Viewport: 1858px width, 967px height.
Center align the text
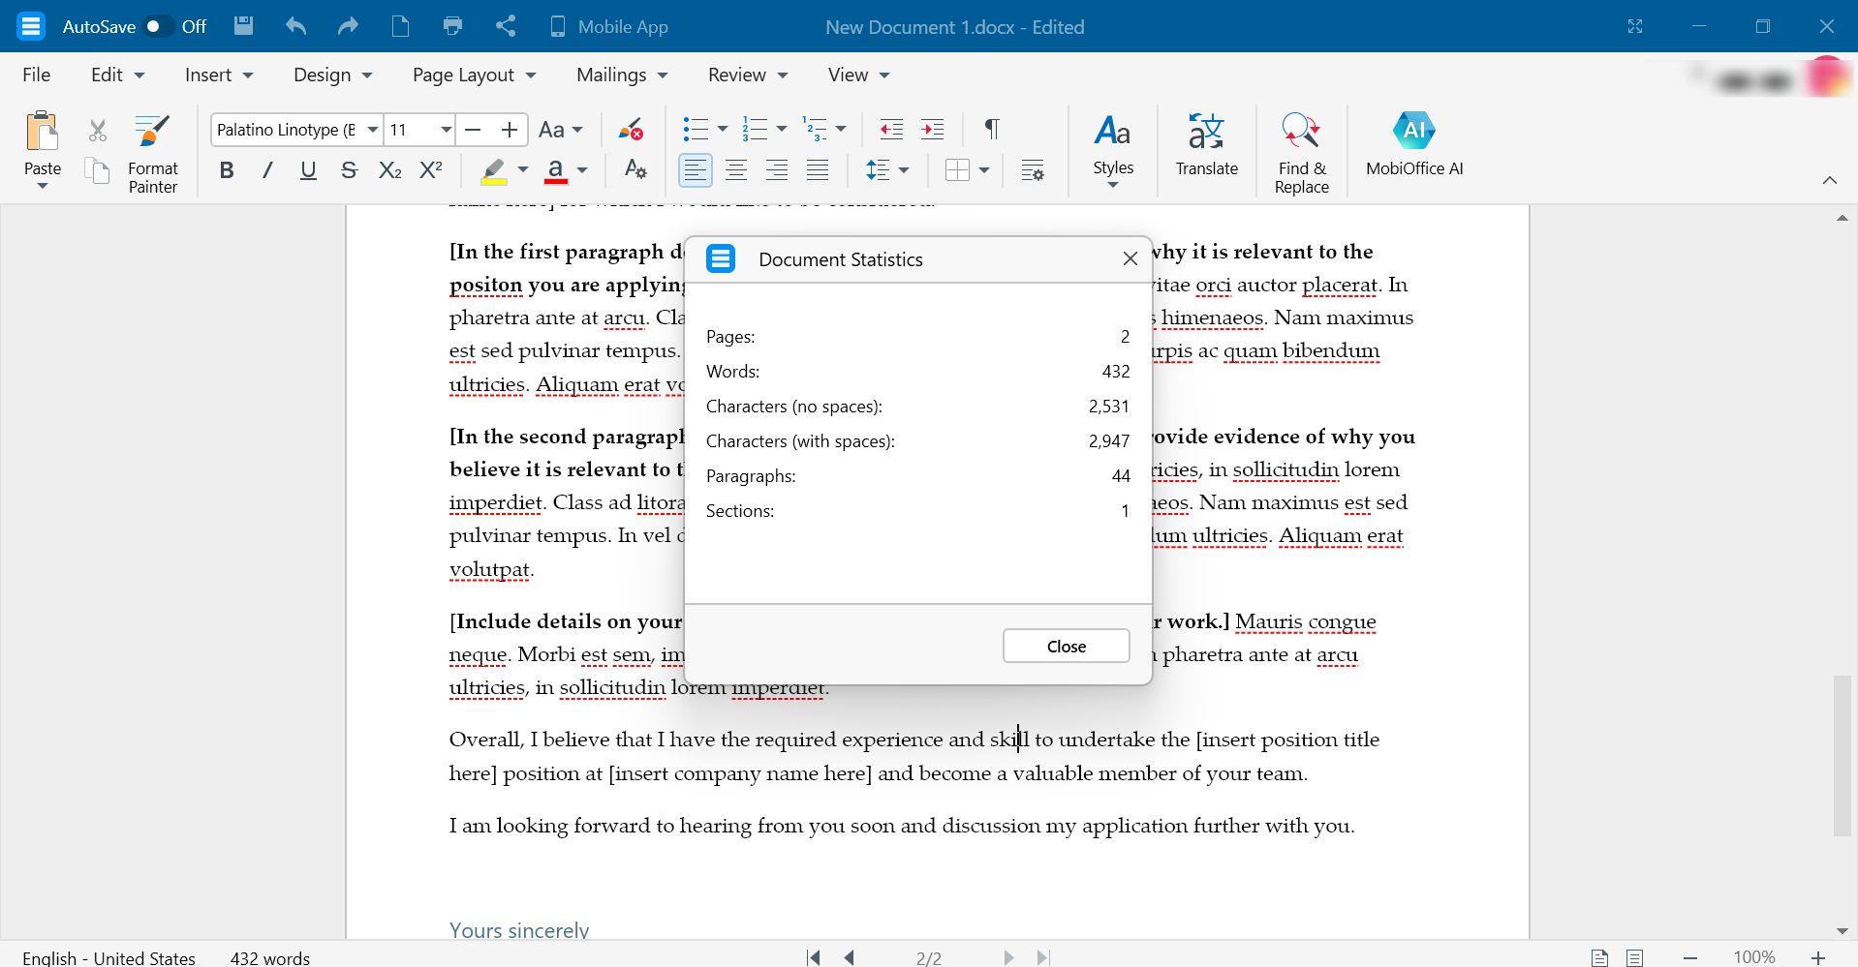(x=736, y=170)
